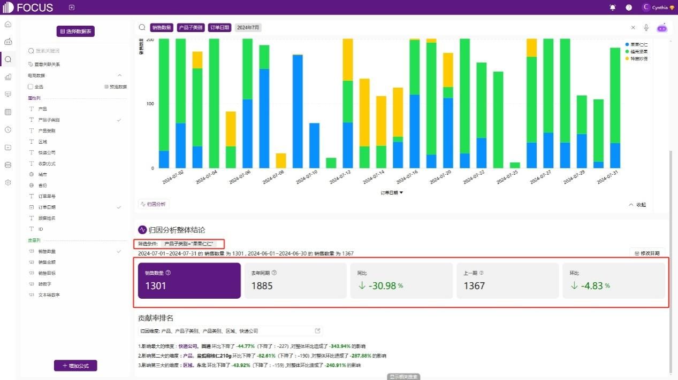Click the help icon beside 销售数量 card title
Screen dimensions: 678x380
point(169,273)
